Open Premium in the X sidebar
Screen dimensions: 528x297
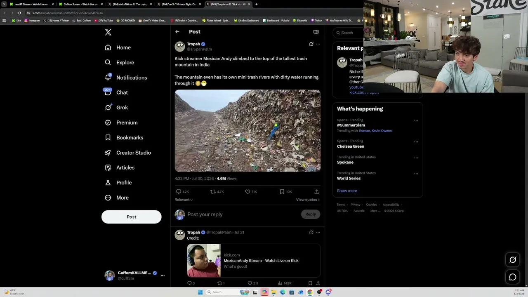click(x=121, y=123)
